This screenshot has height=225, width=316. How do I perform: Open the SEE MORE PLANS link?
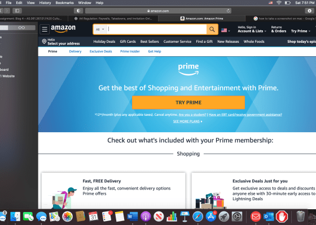tap(187, 121)
